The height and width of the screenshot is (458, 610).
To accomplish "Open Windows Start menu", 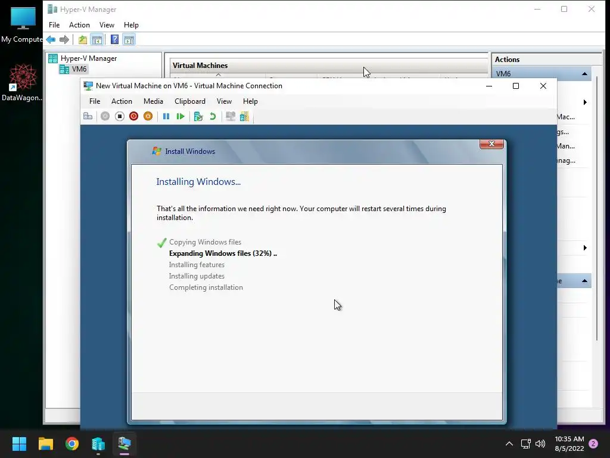I will coord(19,444).
